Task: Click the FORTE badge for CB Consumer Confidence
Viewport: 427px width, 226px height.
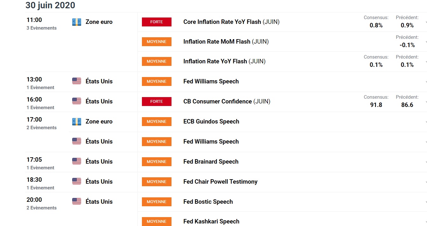Action: (x=157, y=101)
